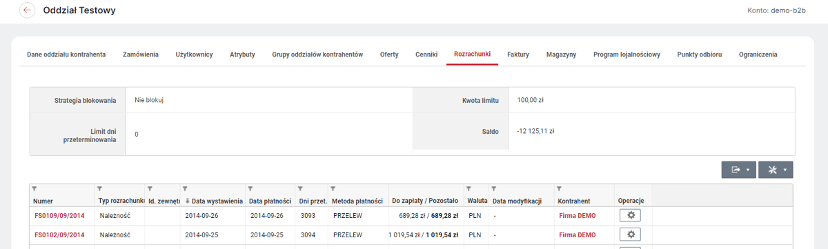Open the filter icon above Numer column
The image size is (828, 249).
pos(34,188)
